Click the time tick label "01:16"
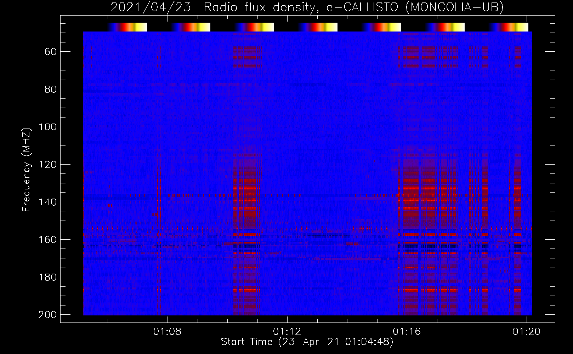 coord(407,331)
